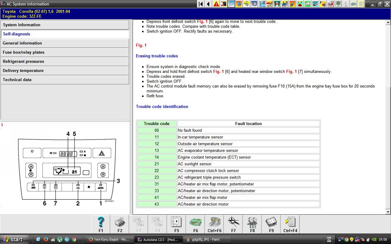Viewport: 391px width, 244px height.
Task: Open System information section
Action: pos(65,25)
